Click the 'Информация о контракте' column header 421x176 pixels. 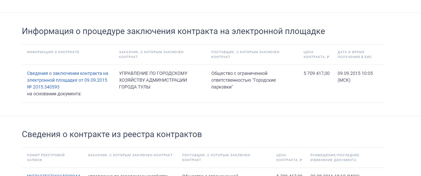[53, 52]
